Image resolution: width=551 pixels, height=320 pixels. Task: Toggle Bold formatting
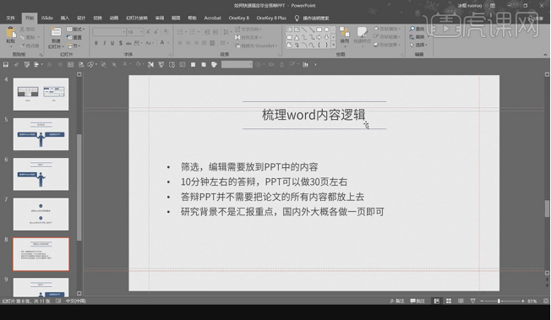pyautogui.click(x=96, y=43)
